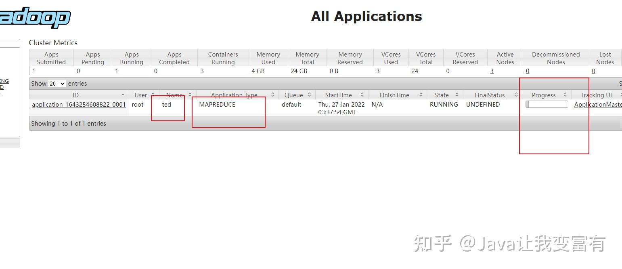622x269 pixels.
Task: Select the RUNNING filter in the left sidebar
Action: pyautogui.click(x=4, y=81)
